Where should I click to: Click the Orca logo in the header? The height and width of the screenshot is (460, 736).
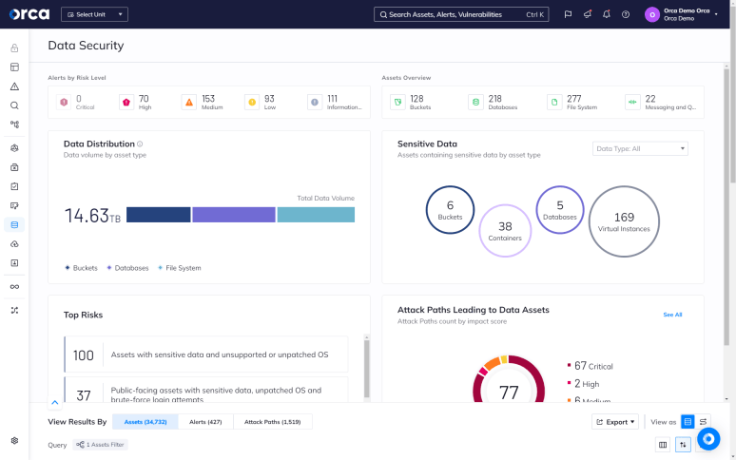[x=29, y=14]
